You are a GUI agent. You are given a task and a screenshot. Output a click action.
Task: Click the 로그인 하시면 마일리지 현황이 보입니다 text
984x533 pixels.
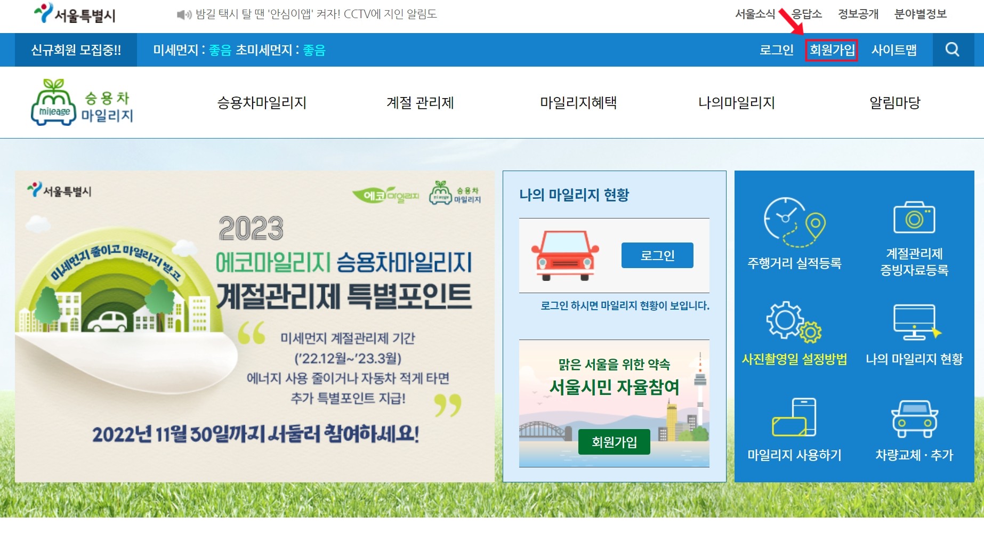(625, 305)
